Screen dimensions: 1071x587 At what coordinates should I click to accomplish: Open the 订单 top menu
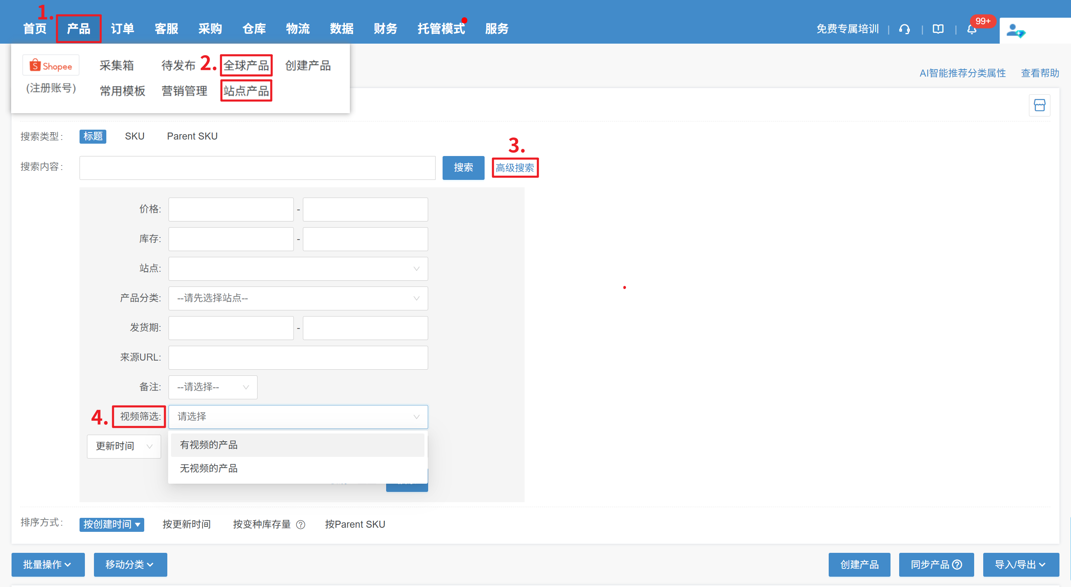[122, 29]
